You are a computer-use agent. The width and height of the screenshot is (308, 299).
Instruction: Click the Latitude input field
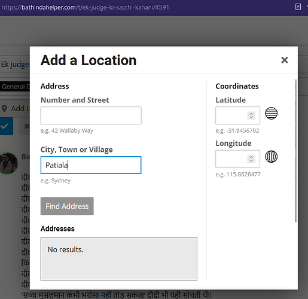[237, 115]
